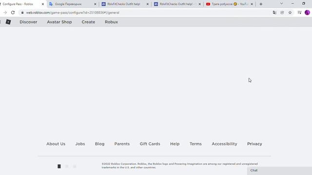Go forward in browser history

[5, 13]
